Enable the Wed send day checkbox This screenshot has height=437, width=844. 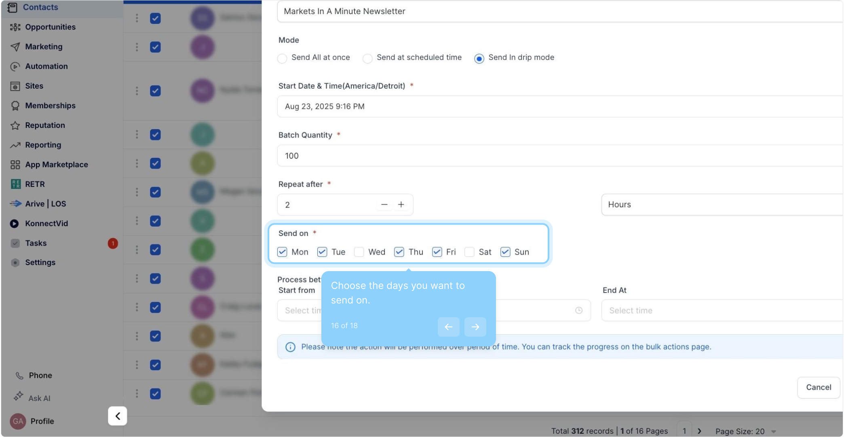pyautogui.click(x=359, y=252)
